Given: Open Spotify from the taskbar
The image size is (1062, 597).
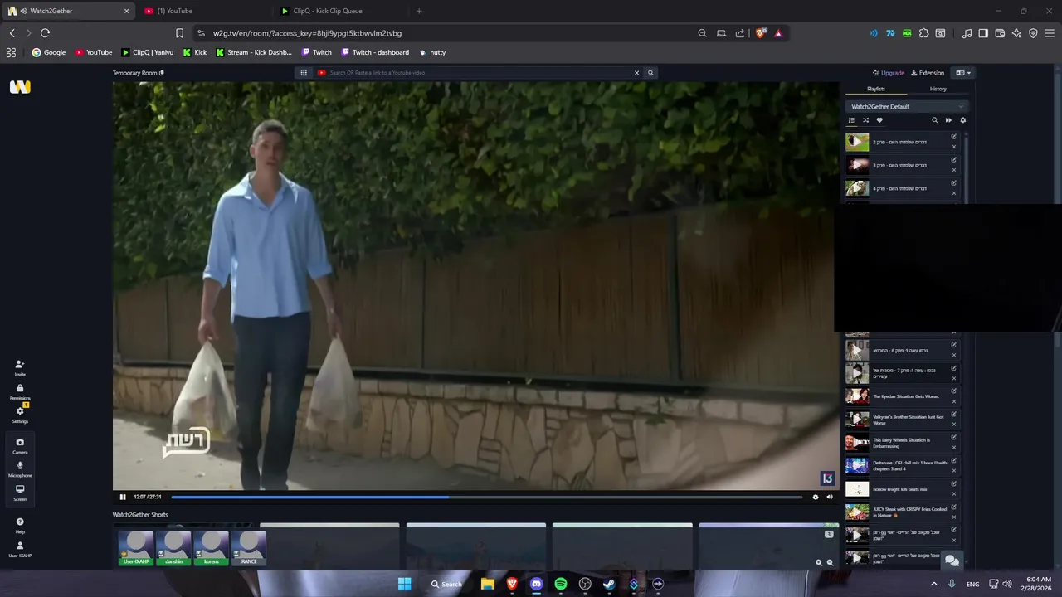Looking at the screenshot, I should point(561,584).
